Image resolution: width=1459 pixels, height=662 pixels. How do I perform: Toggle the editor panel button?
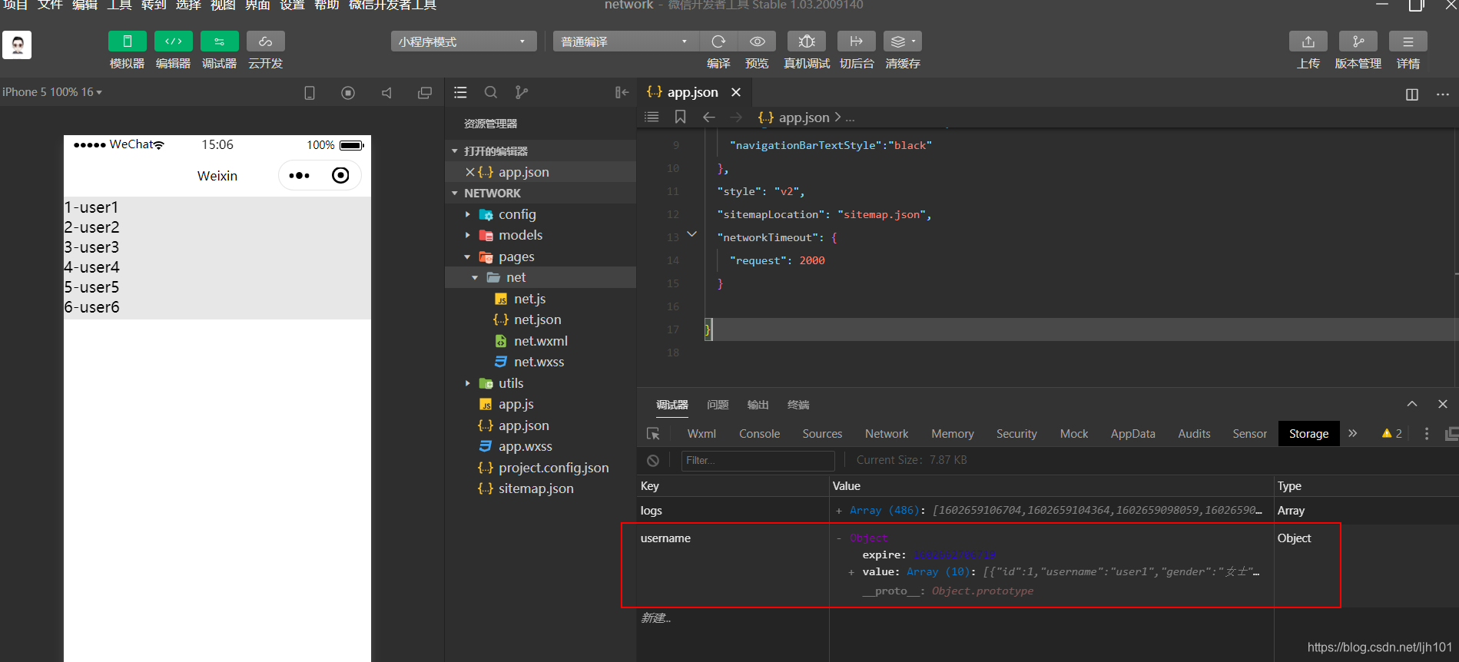[173, 41]
